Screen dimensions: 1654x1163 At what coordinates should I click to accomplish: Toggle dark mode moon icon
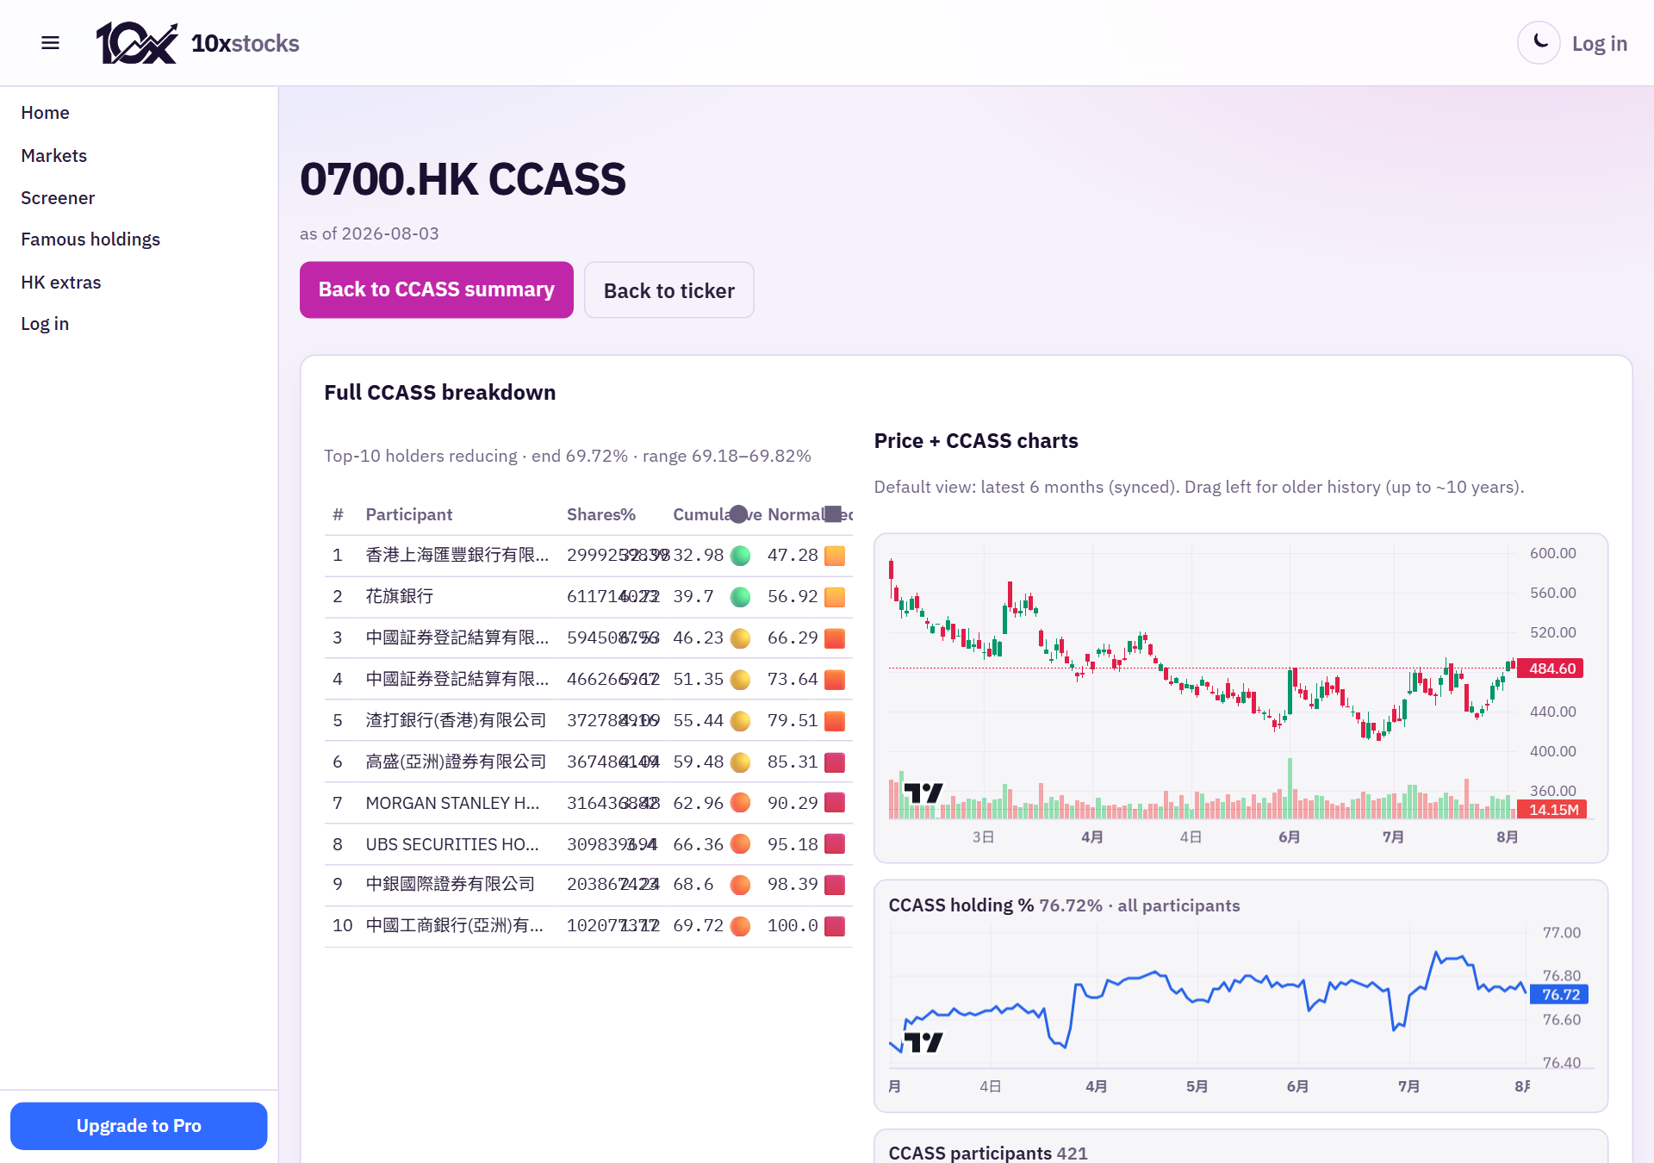[1539, 42]
